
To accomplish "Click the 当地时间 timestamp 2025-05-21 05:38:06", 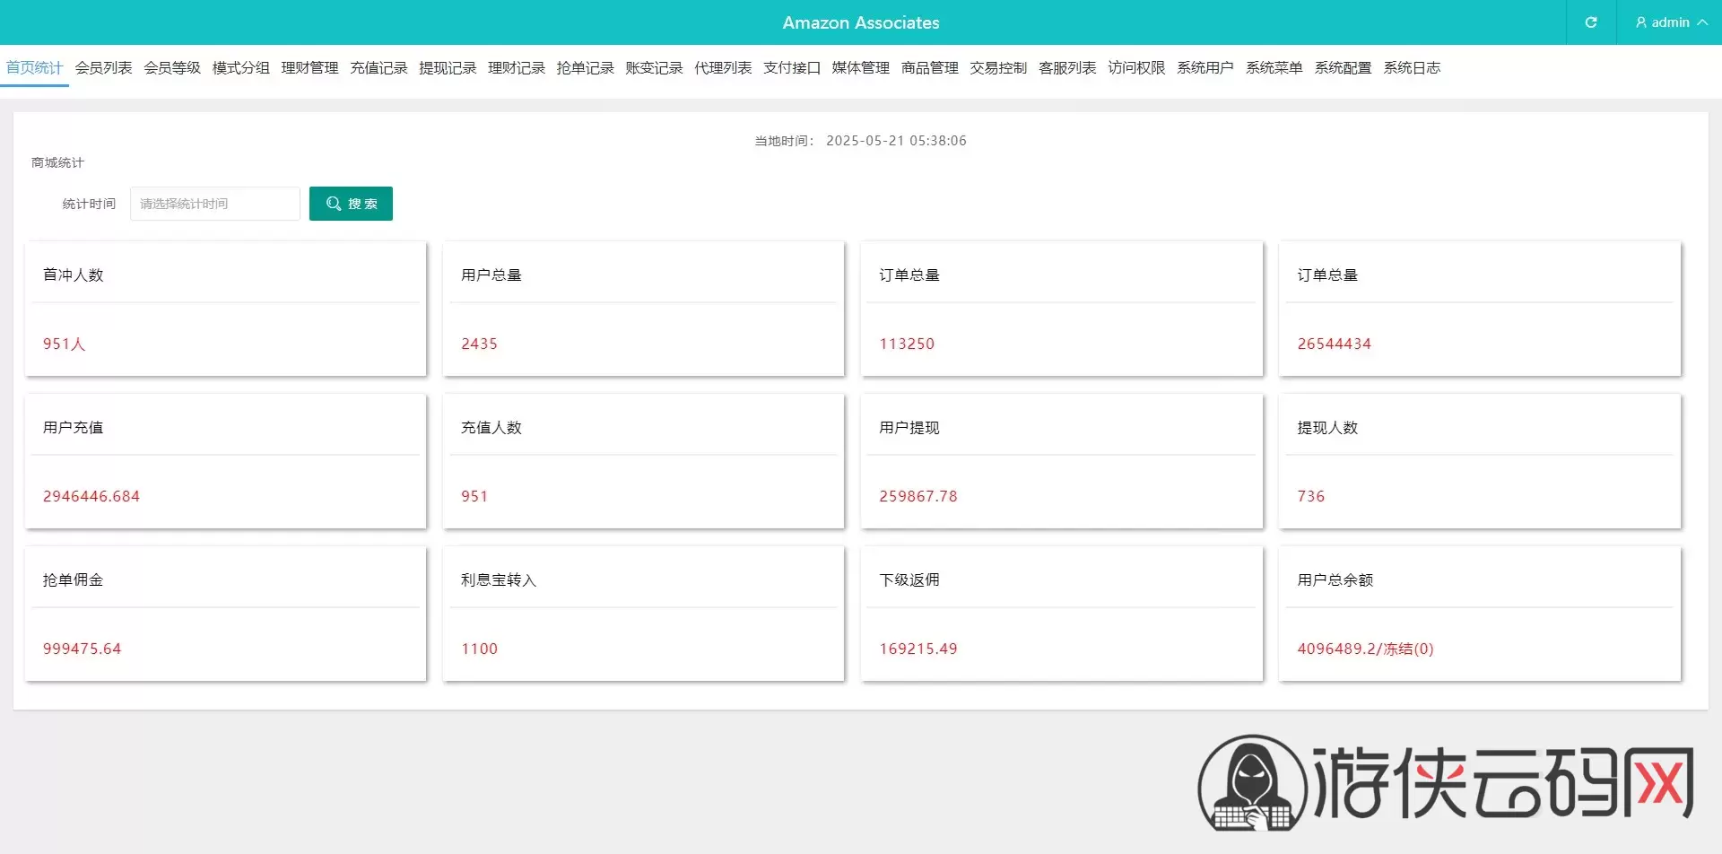I will pyautogui.click(x=896, y=141).
